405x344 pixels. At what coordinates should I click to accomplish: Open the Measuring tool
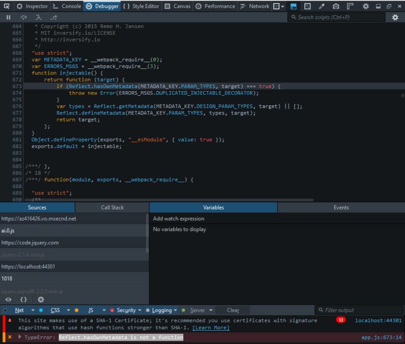tap(351, 6)
